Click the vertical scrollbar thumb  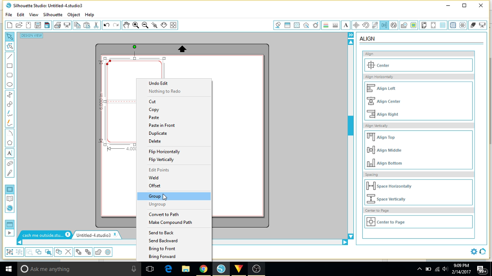click(350, 125)
